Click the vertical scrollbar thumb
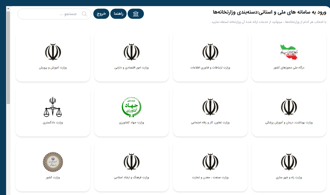 click(x=8, y=58)
